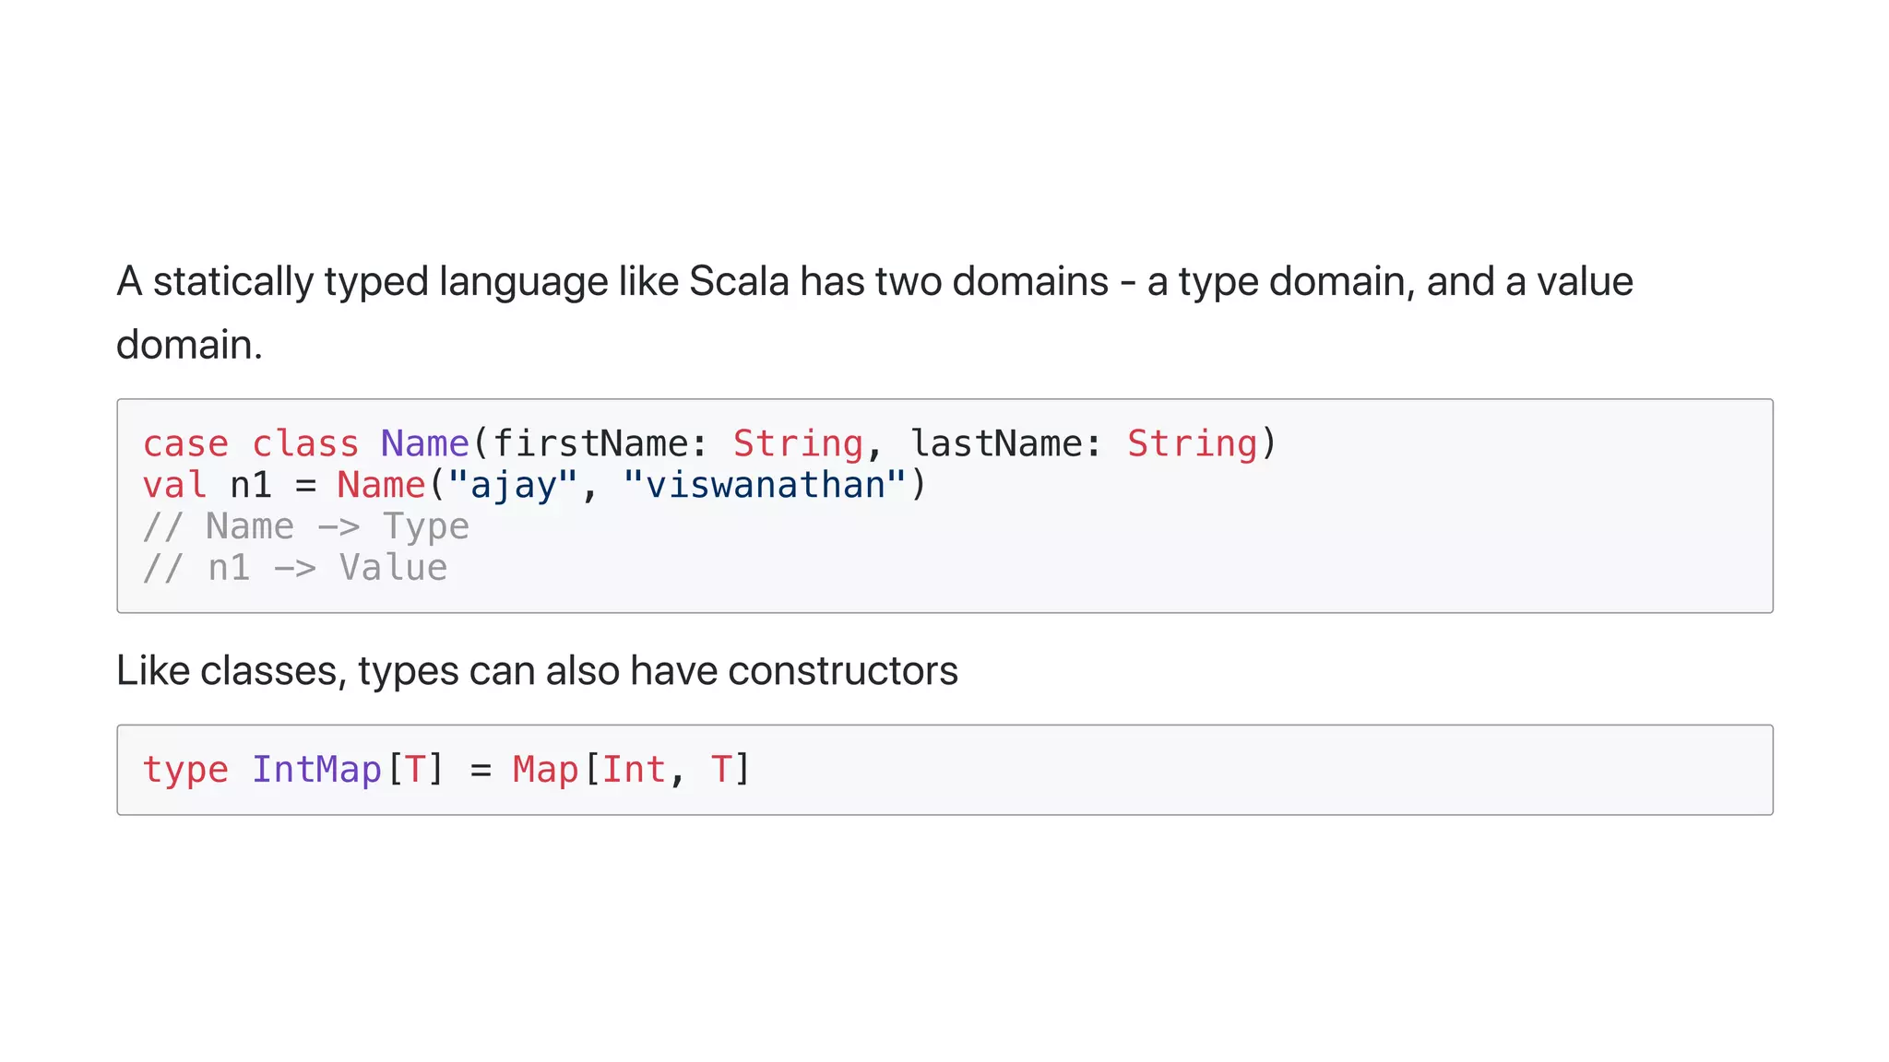This screenshot has width=1889, height=1062.
Task: Click the "type" keyword in the second code block
Action: (x=185, y=770)
